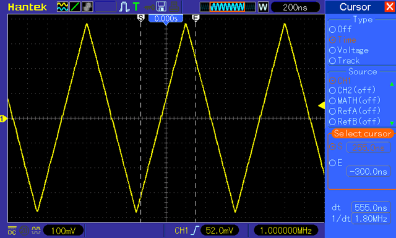
Task: Click the floppy disk save icon
Action: click(161, 7)
